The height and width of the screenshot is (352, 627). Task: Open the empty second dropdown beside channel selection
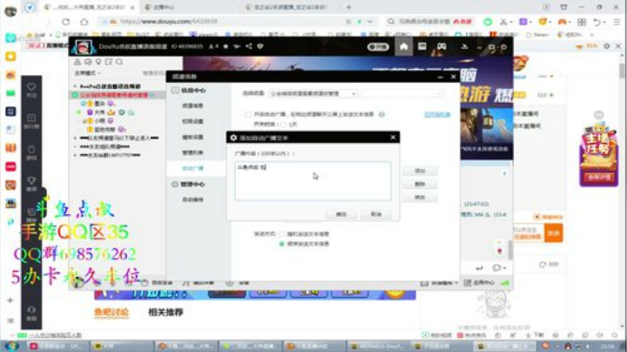coord(401,93)
